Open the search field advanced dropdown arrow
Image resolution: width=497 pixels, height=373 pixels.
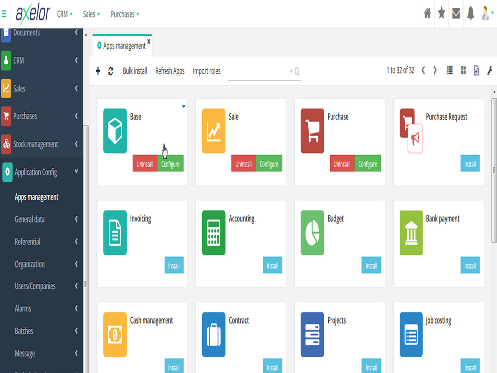tap(291, 71)
